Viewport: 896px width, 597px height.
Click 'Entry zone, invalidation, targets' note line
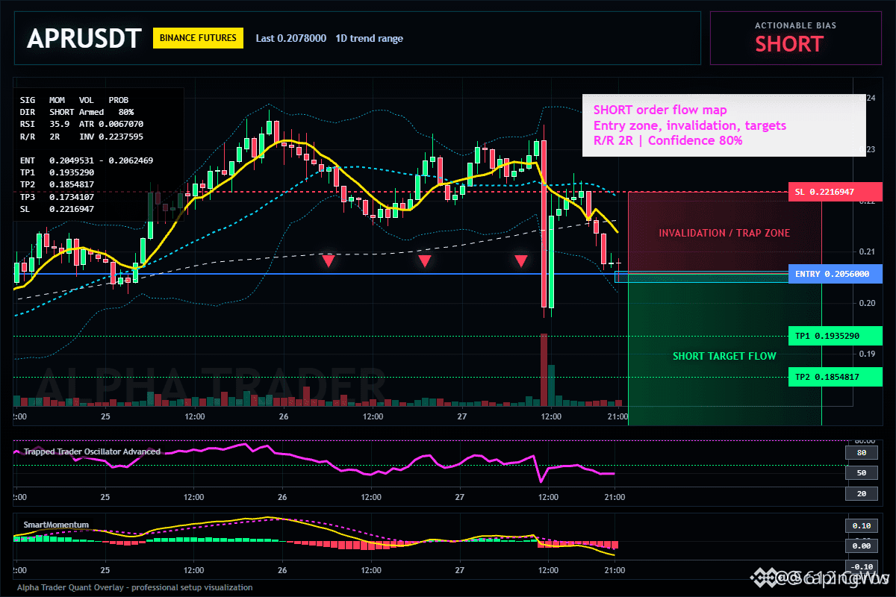[690, 125]
